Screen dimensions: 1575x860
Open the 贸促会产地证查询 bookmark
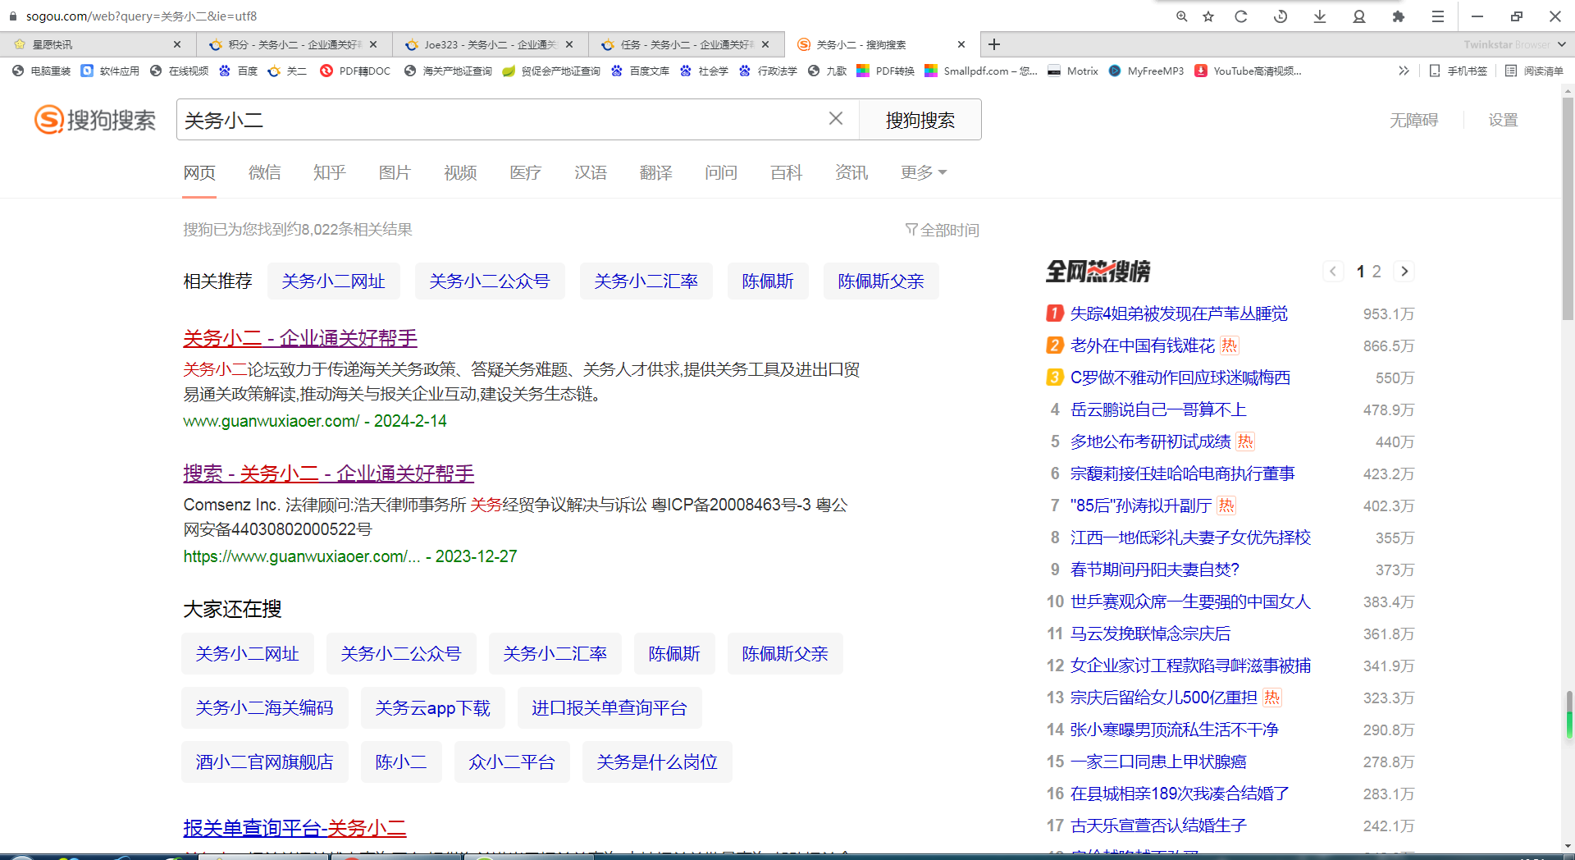[x=551, y=71]
